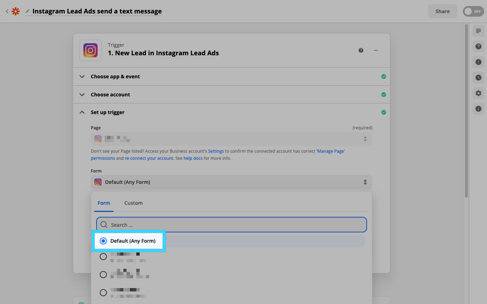This screenshot has height=304, width=487.
Task: Click re-connect your account link
Action: pyautogui.click(x=149, y=158)
